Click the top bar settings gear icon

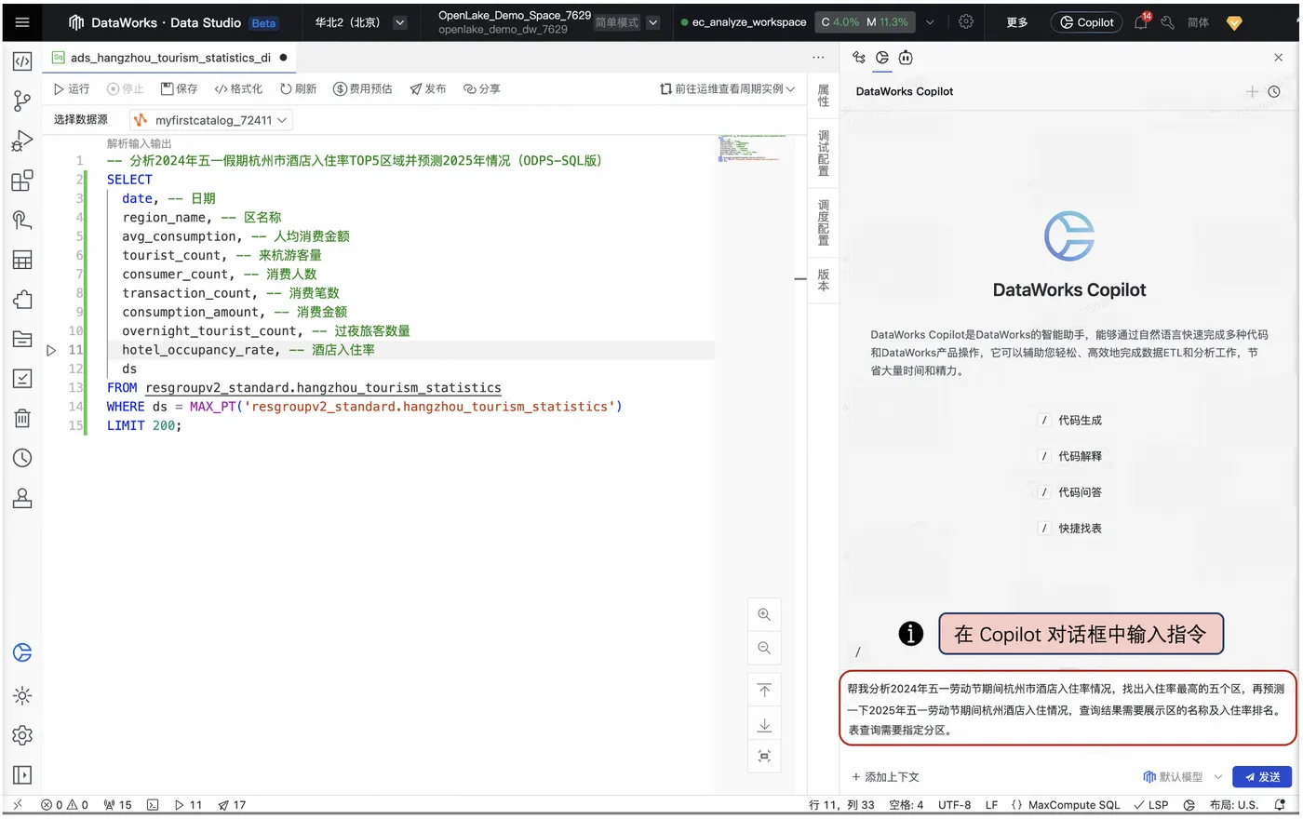966,21
